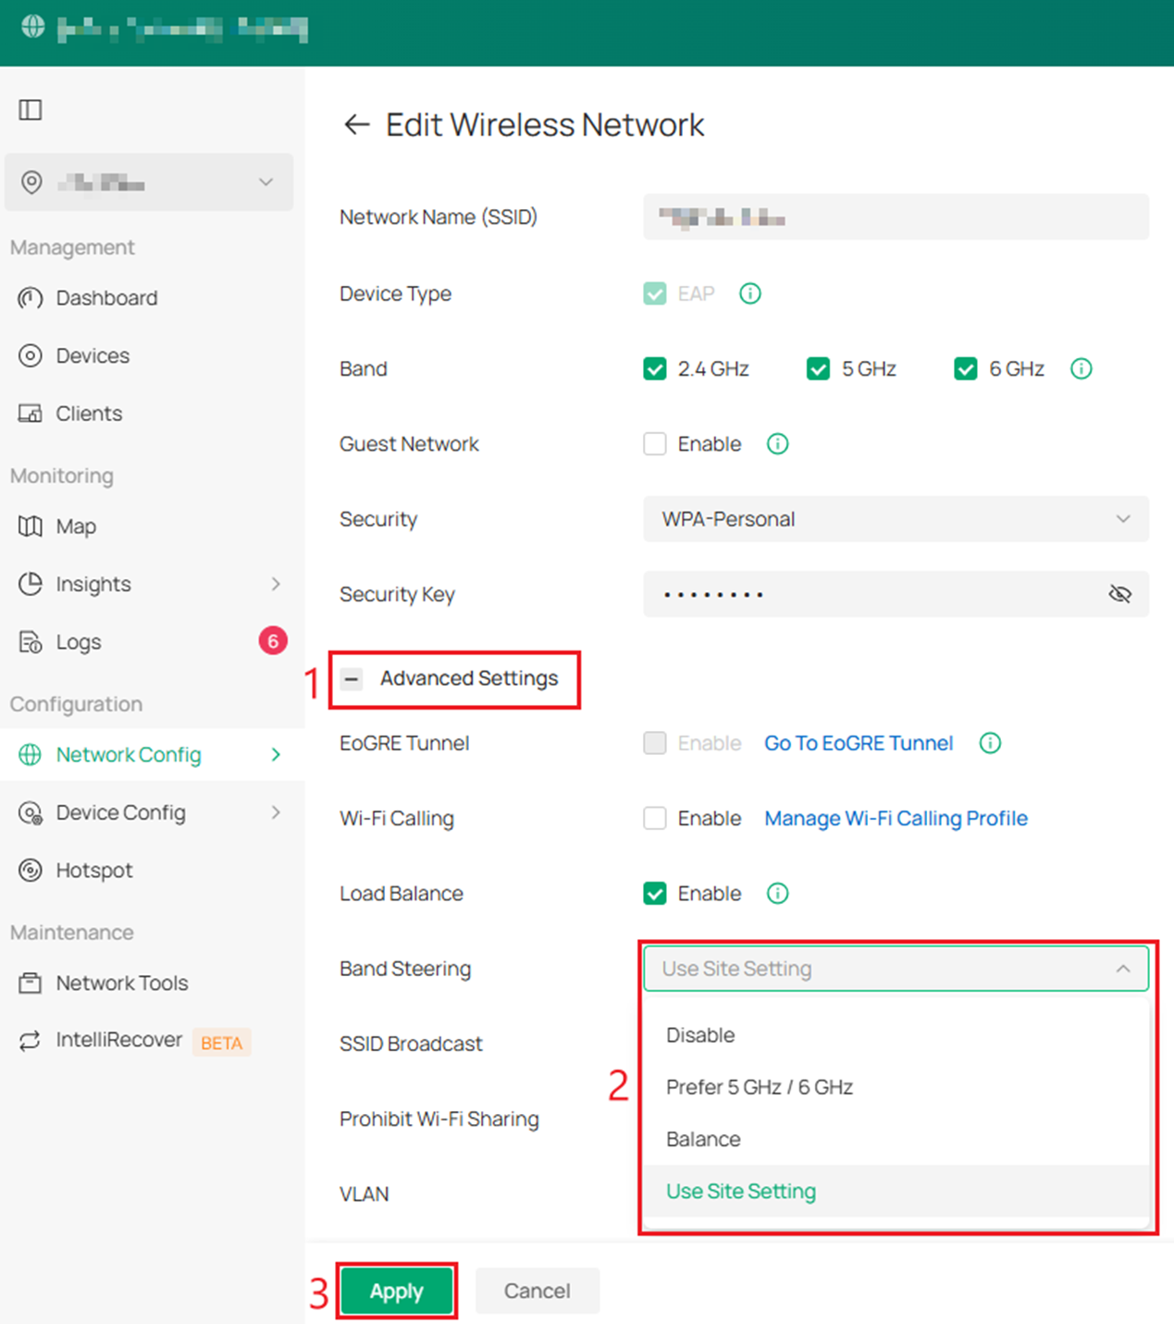Click the info icon next to EoGRE Tunnel link
The width and height of the screenshot is (1174, 1324).
point(990,743)
